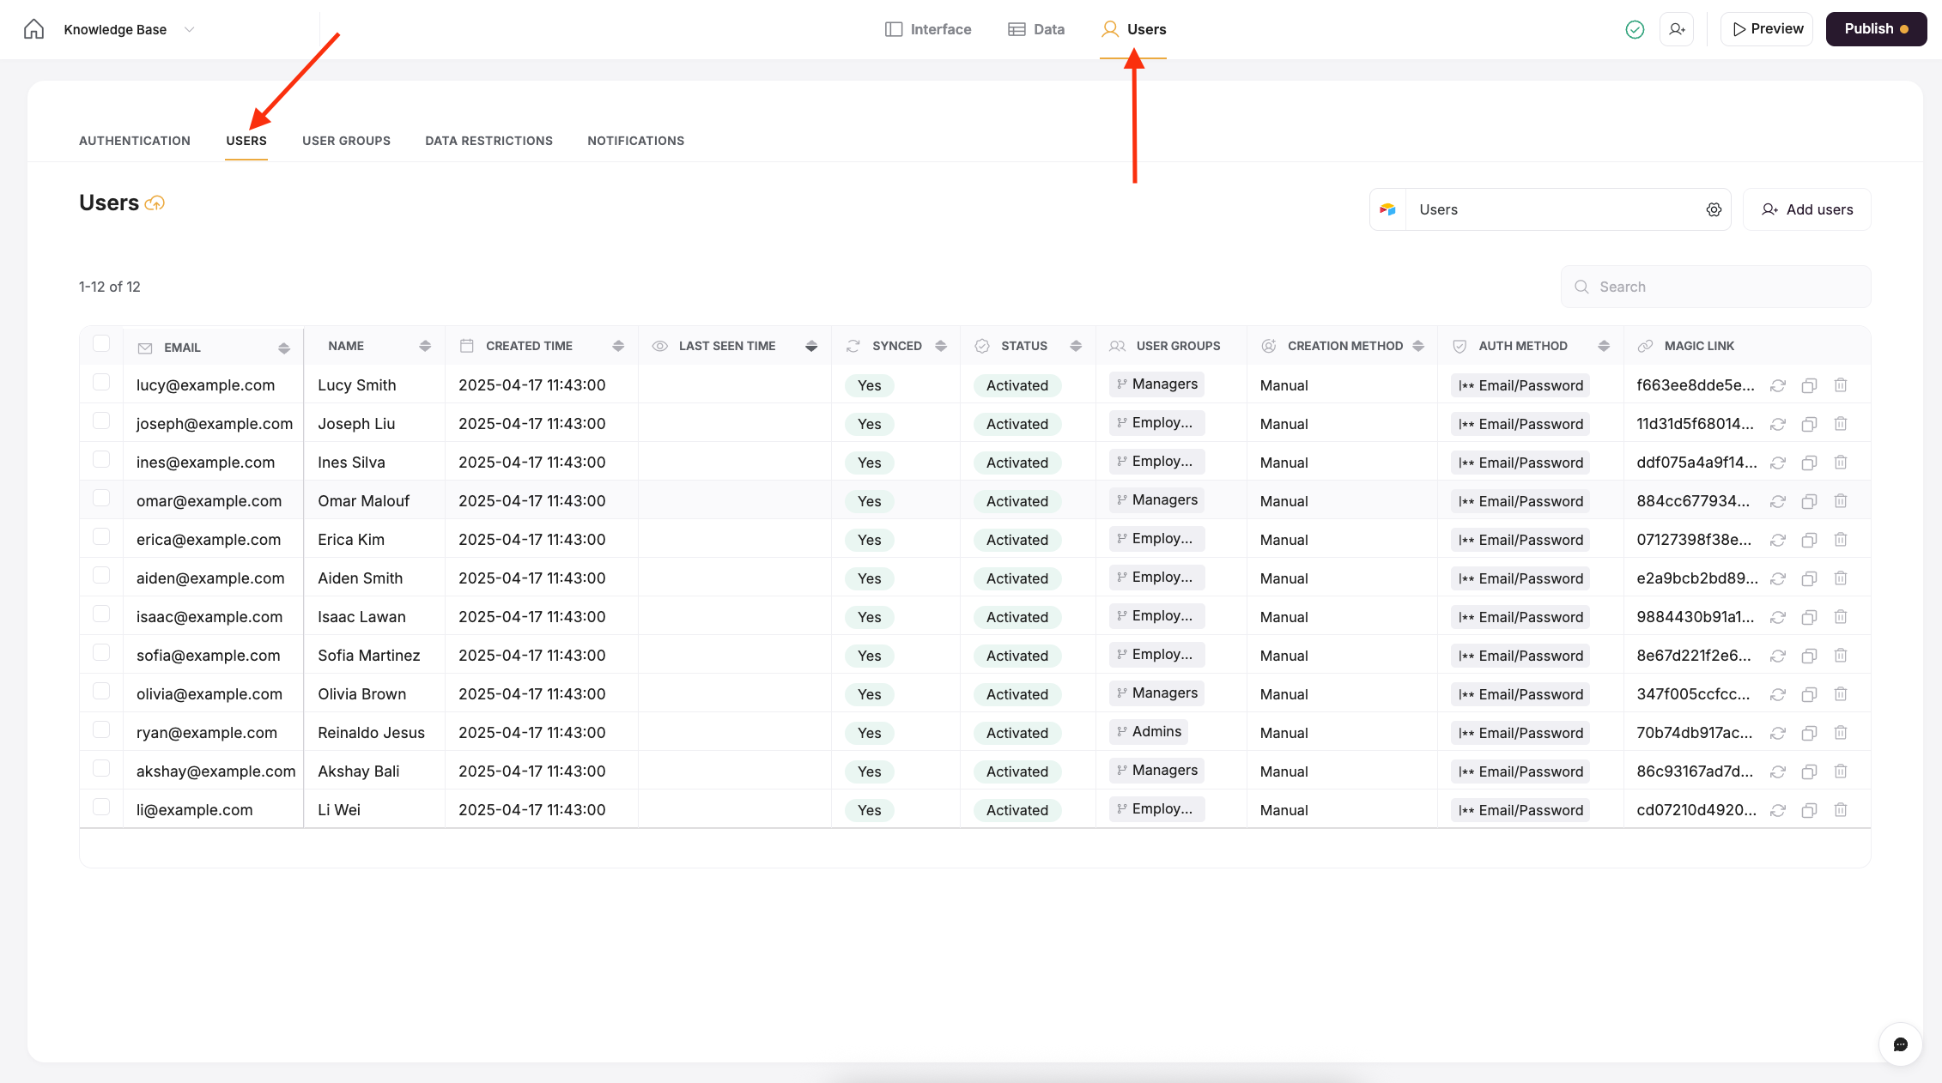Click the Add users button
The height and width of the screenshot is (1083, 1942).
[x=1806, y=209]
